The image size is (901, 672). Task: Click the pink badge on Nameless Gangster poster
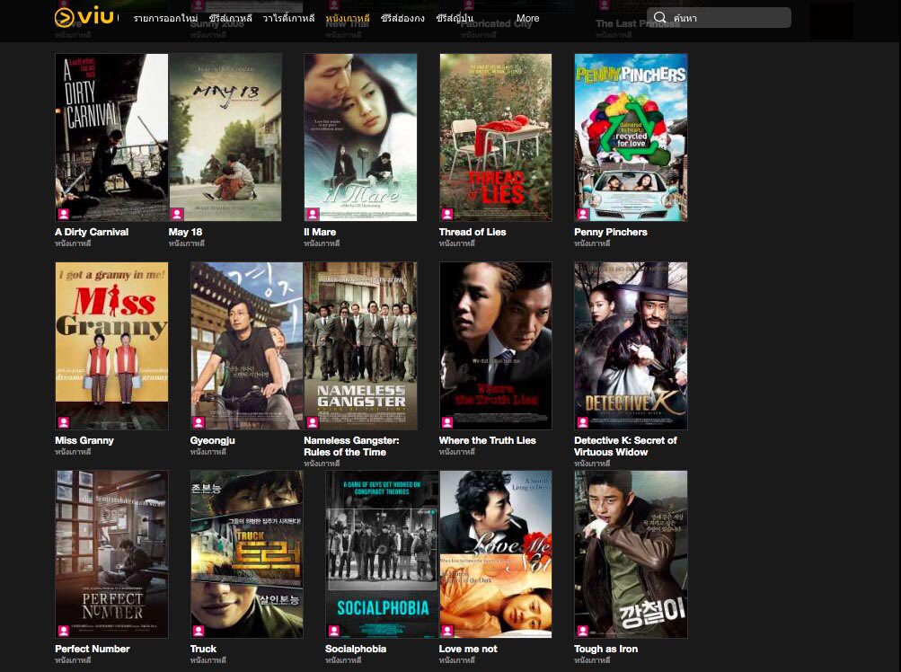313,422
